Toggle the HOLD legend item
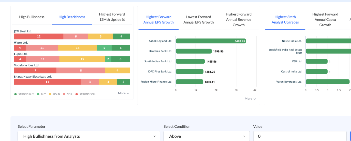The image size is (351, 141). [54, 94]
